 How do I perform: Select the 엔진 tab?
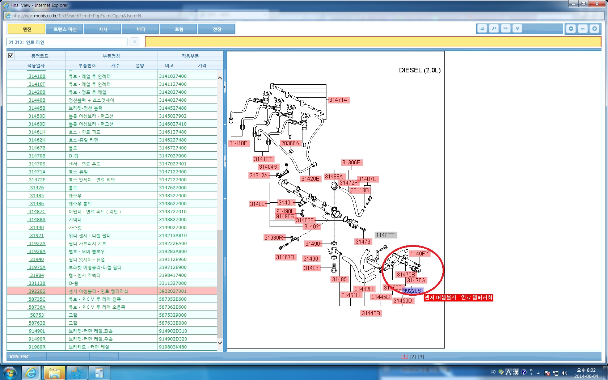click(27, 29)
